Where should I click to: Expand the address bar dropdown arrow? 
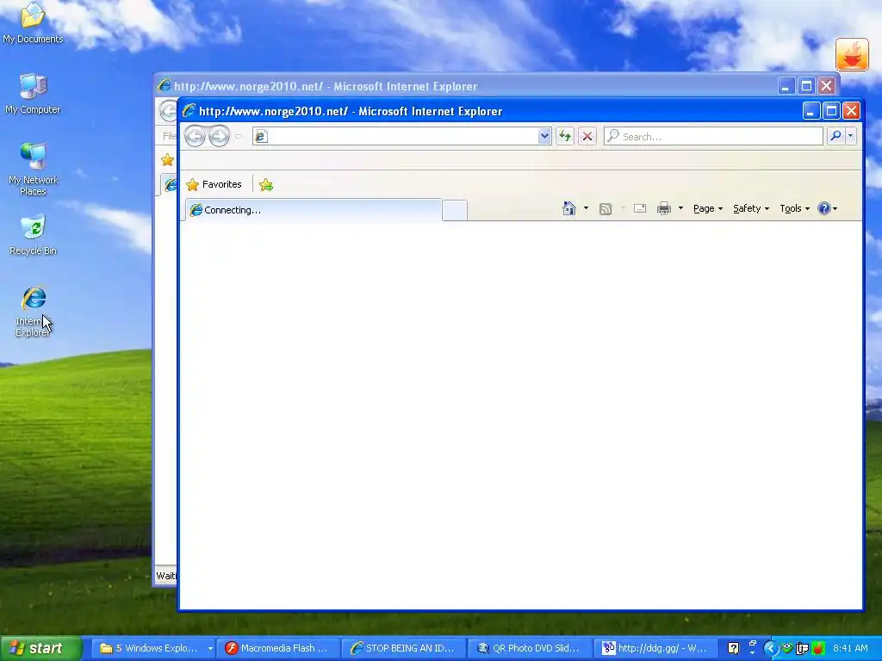click(x=544, y=136)
